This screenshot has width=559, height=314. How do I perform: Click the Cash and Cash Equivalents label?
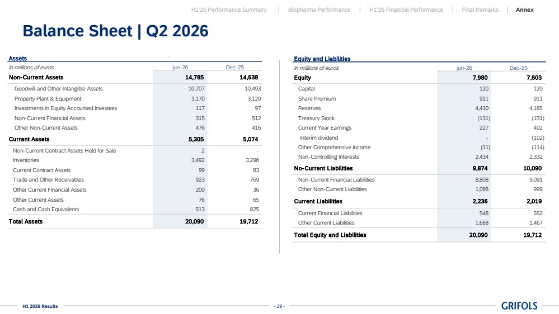coord(46,210)
